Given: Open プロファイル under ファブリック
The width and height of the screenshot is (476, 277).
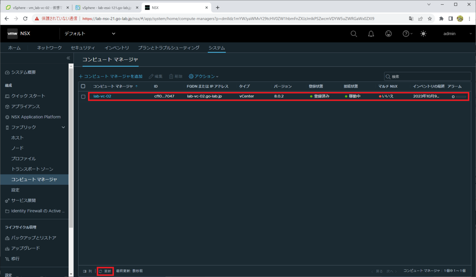Looking at the screenshot, I should [23, 159].
